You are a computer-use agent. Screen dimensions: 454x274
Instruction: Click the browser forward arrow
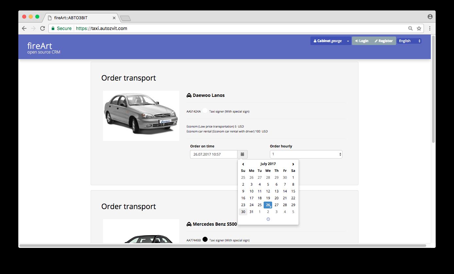point(33,28)
